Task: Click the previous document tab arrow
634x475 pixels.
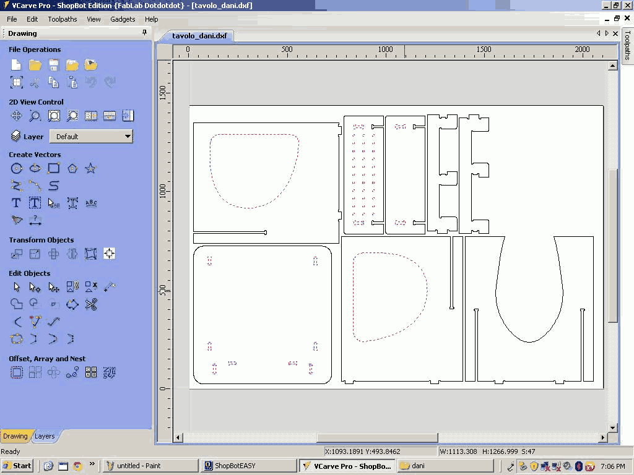Action: coord(599,33)
